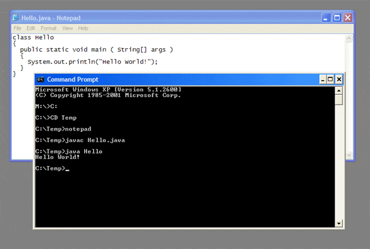Image resolution: width=370 pixels, height=249 pixels.
Task: Click the 'class Hello' line in Notepad
Action: 33,37
